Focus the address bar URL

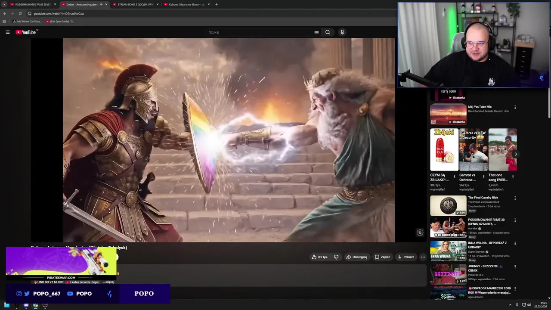(x=59, y=13)
